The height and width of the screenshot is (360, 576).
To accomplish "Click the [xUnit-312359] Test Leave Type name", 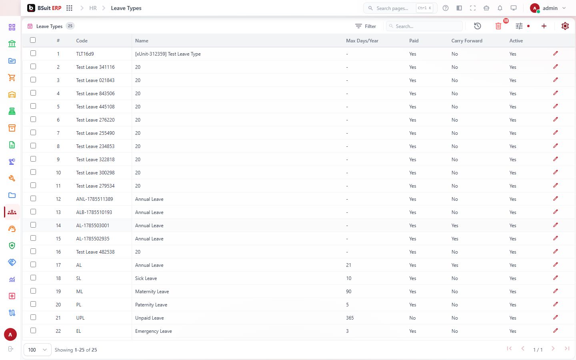I will pyautogui.click(x=168, y=54).
